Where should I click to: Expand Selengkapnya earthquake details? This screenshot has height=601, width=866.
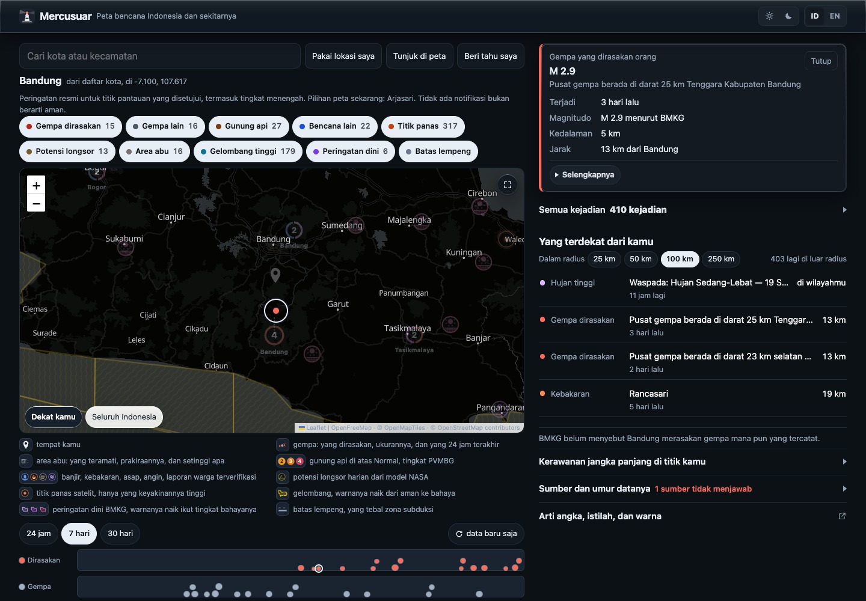click(x=585, y=175)
